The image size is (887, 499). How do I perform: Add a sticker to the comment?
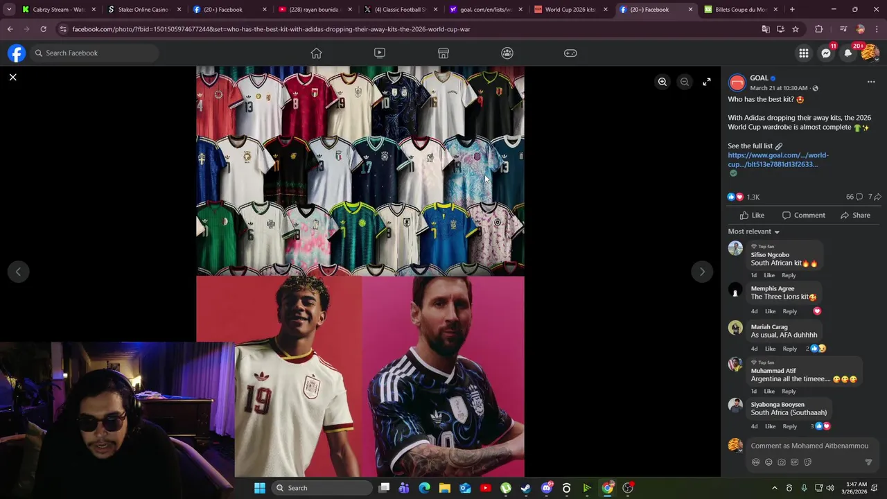[x=808, y=462]
